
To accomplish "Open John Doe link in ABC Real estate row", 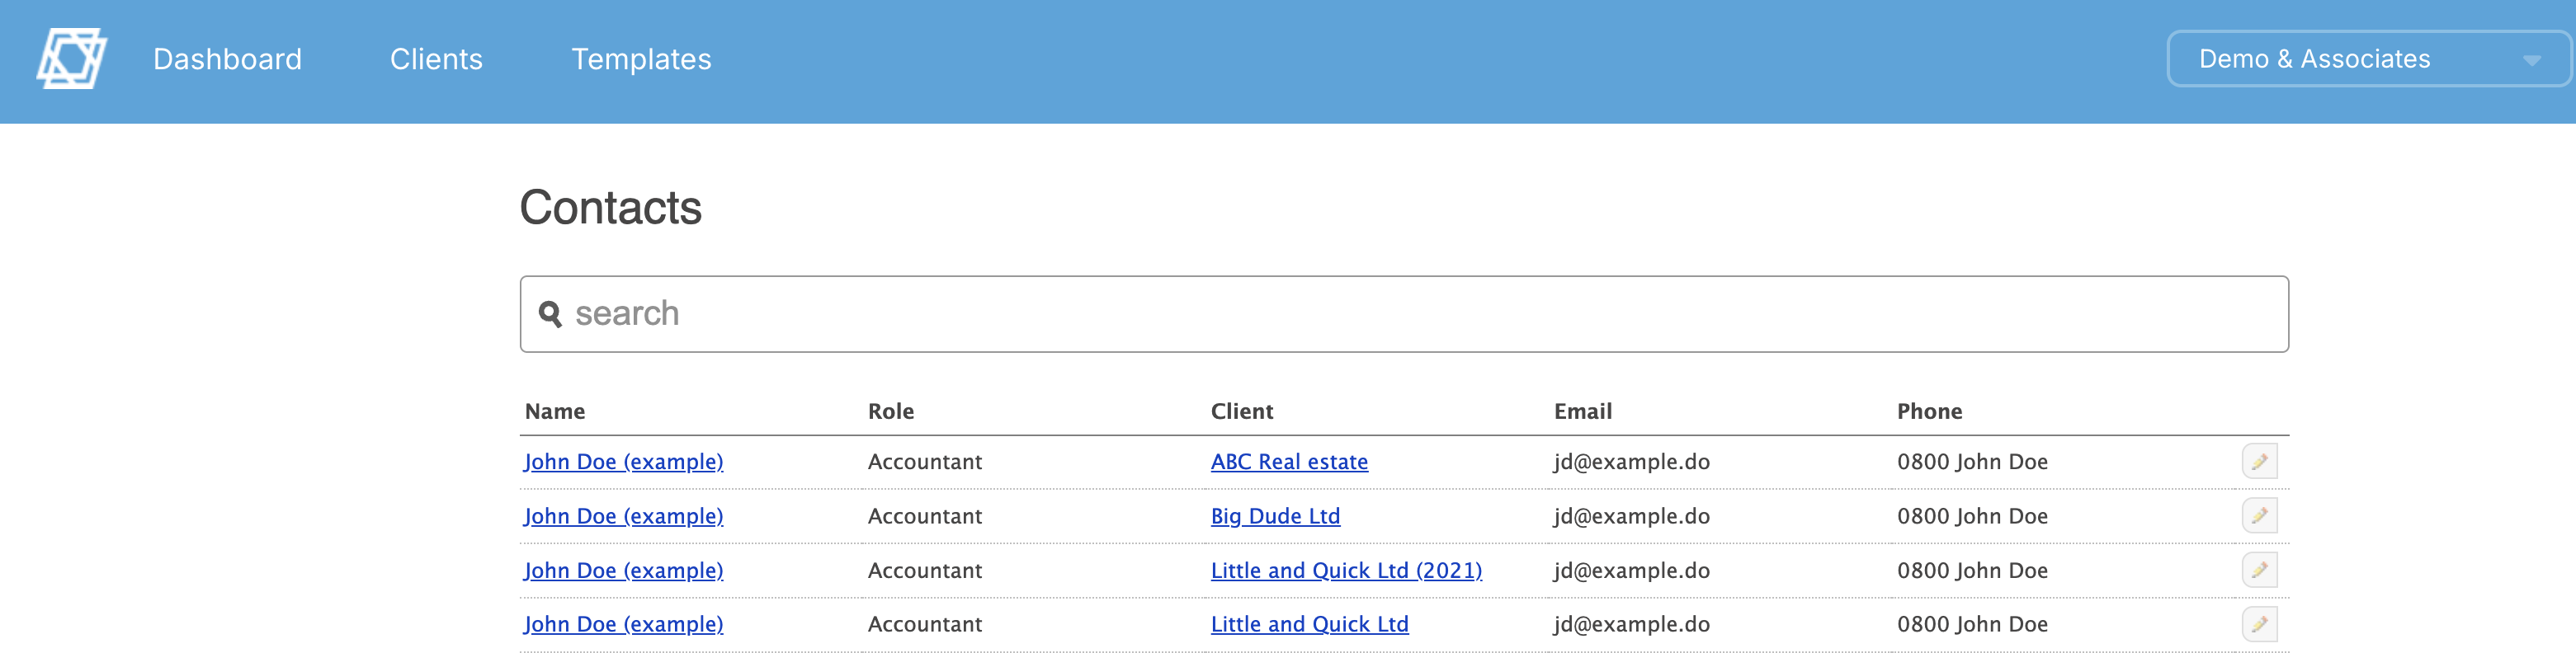I will tap(623, 462).
